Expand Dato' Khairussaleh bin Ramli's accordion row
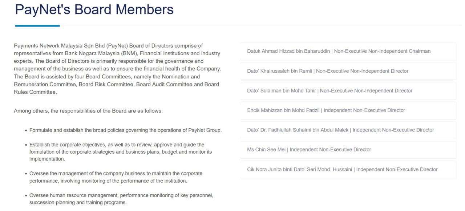465x211 pixels. pos(328,71)
